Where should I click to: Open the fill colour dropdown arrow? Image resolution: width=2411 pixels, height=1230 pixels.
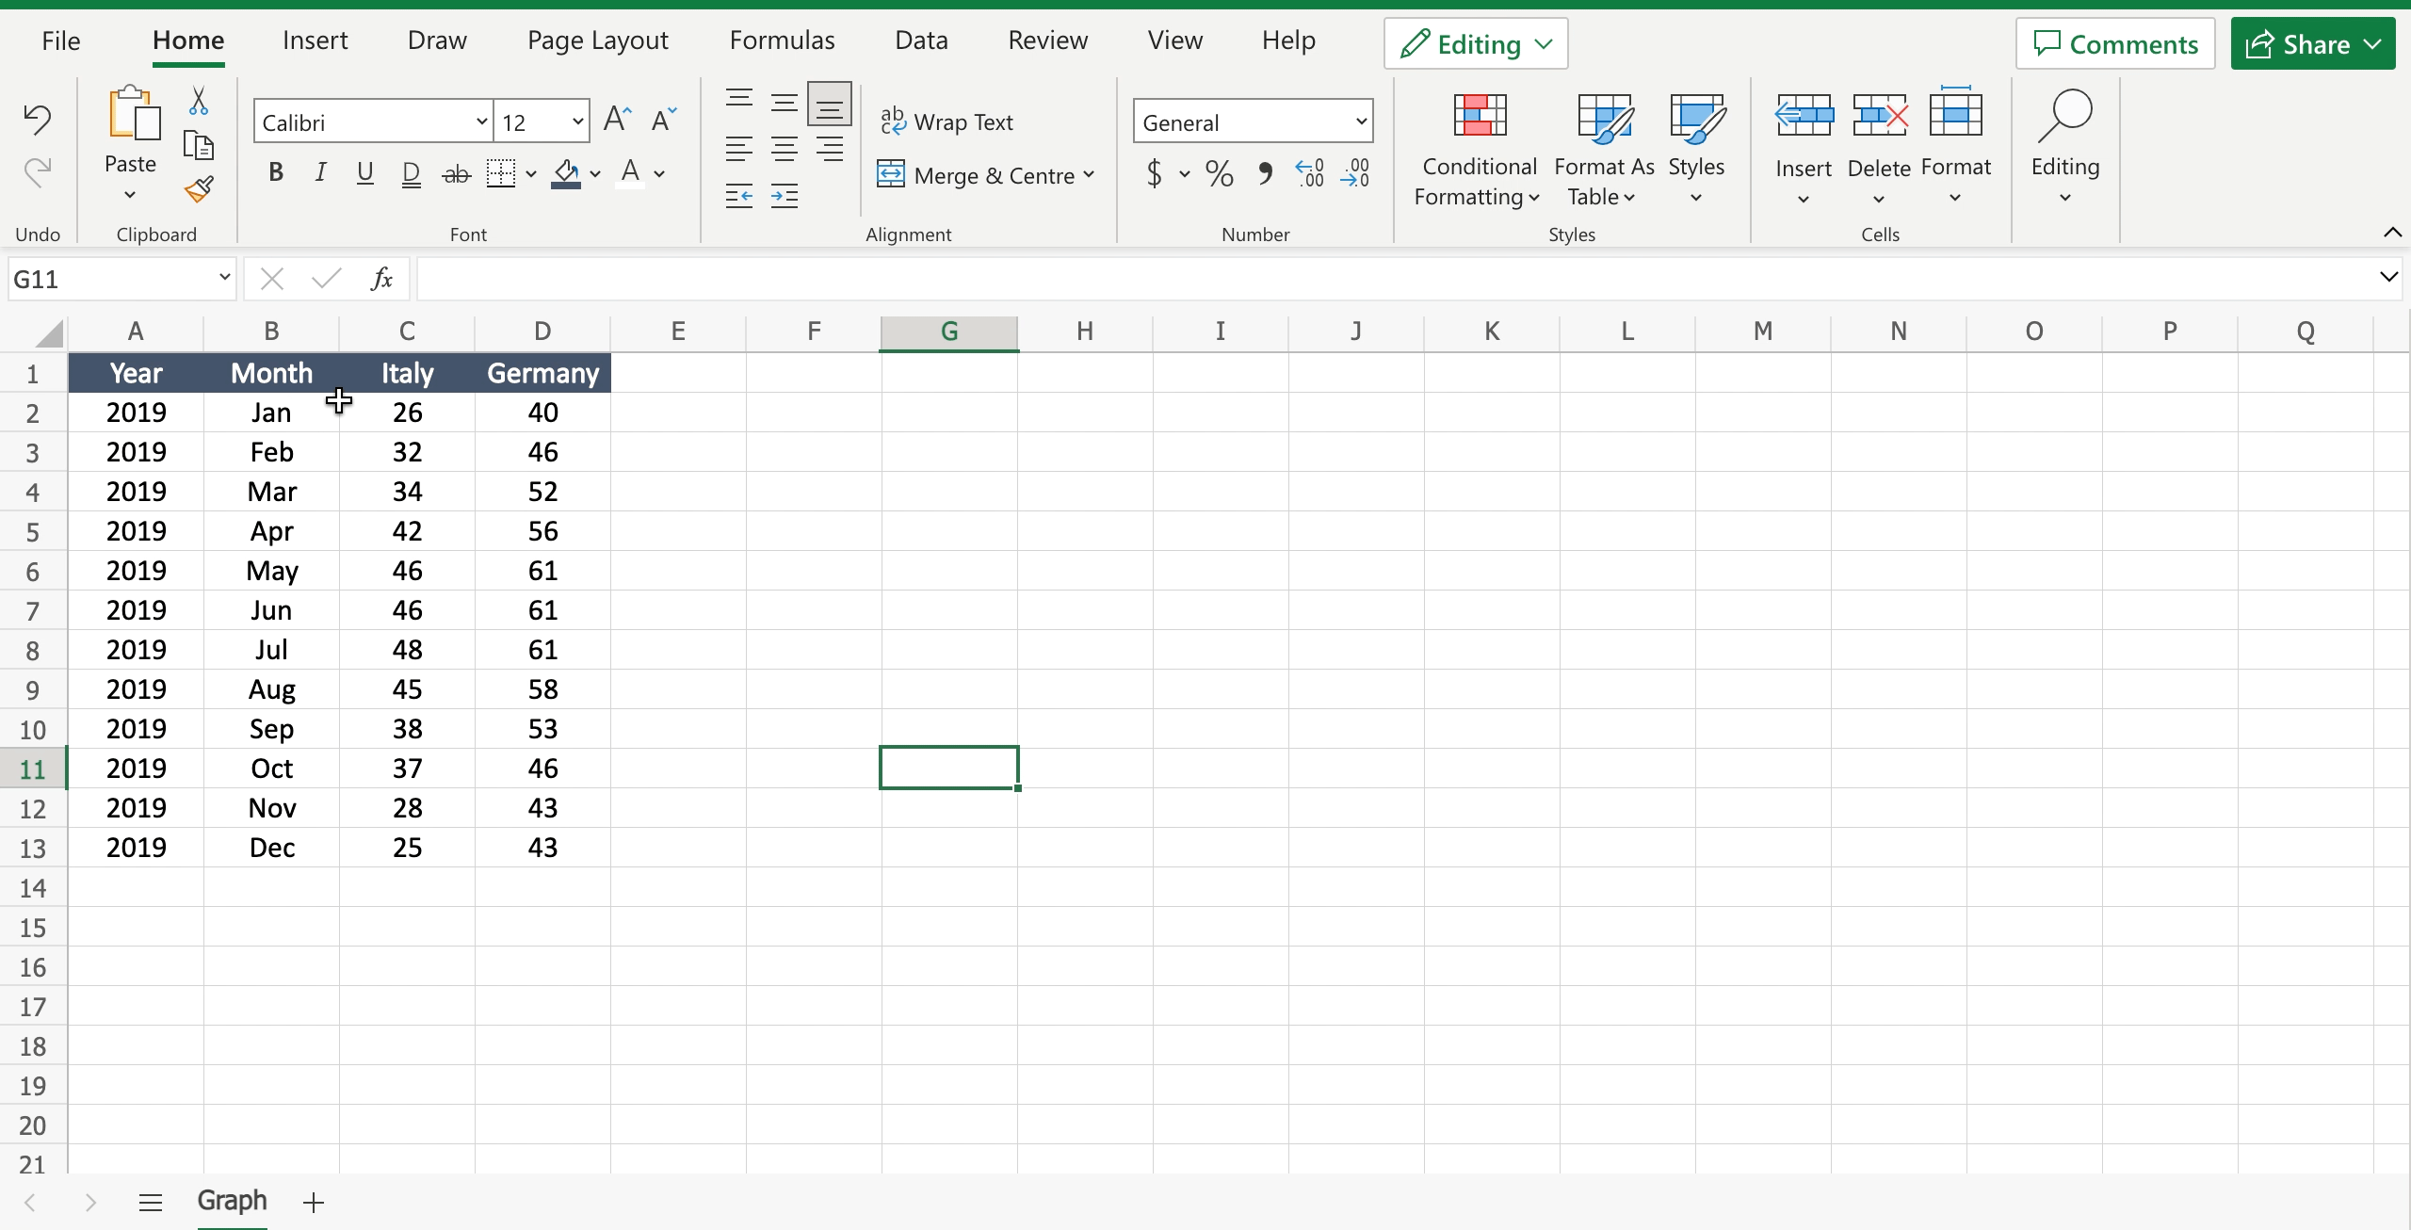point(593,174)
